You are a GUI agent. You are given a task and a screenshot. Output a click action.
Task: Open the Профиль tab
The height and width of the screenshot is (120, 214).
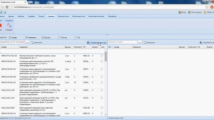112,16
